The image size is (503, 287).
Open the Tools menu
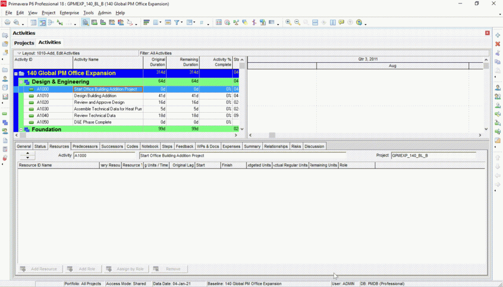[x=88, y=13]
